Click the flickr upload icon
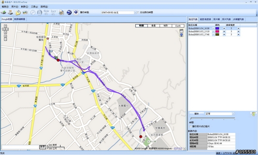 (46, 12)
